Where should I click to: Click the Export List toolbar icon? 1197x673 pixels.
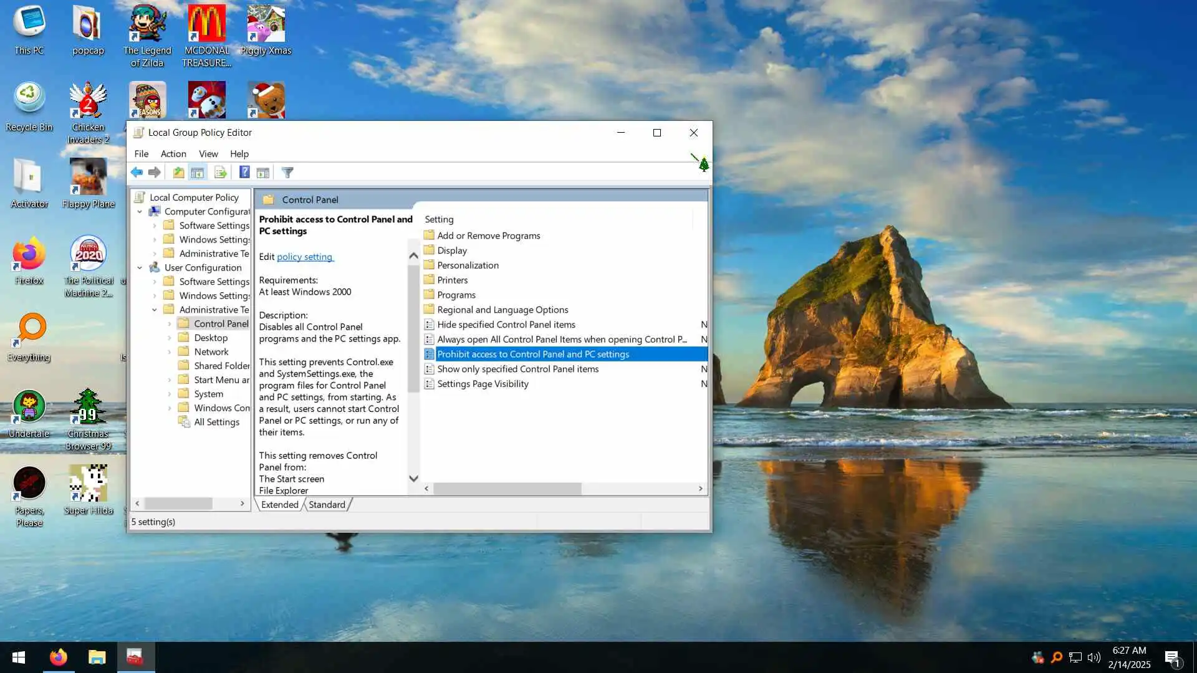pyautogui.click(x=220, y=173)
